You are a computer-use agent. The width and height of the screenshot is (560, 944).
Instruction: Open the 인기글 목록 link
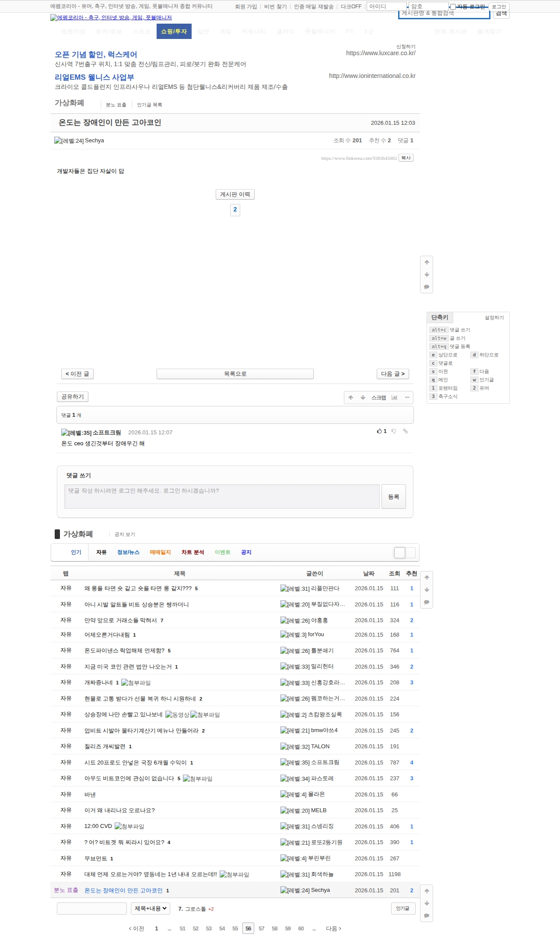(x=149, y=105)
